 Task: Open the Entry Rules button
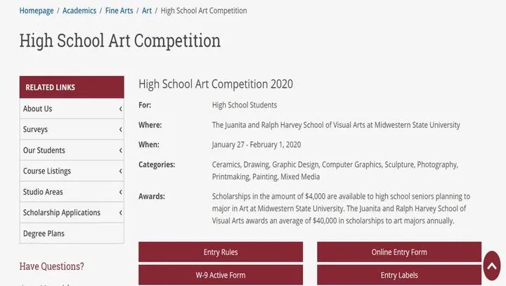[221, 252]
